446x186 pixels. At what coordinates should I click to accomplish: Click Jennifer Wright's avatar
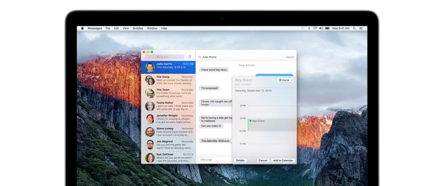click(150, 119)
